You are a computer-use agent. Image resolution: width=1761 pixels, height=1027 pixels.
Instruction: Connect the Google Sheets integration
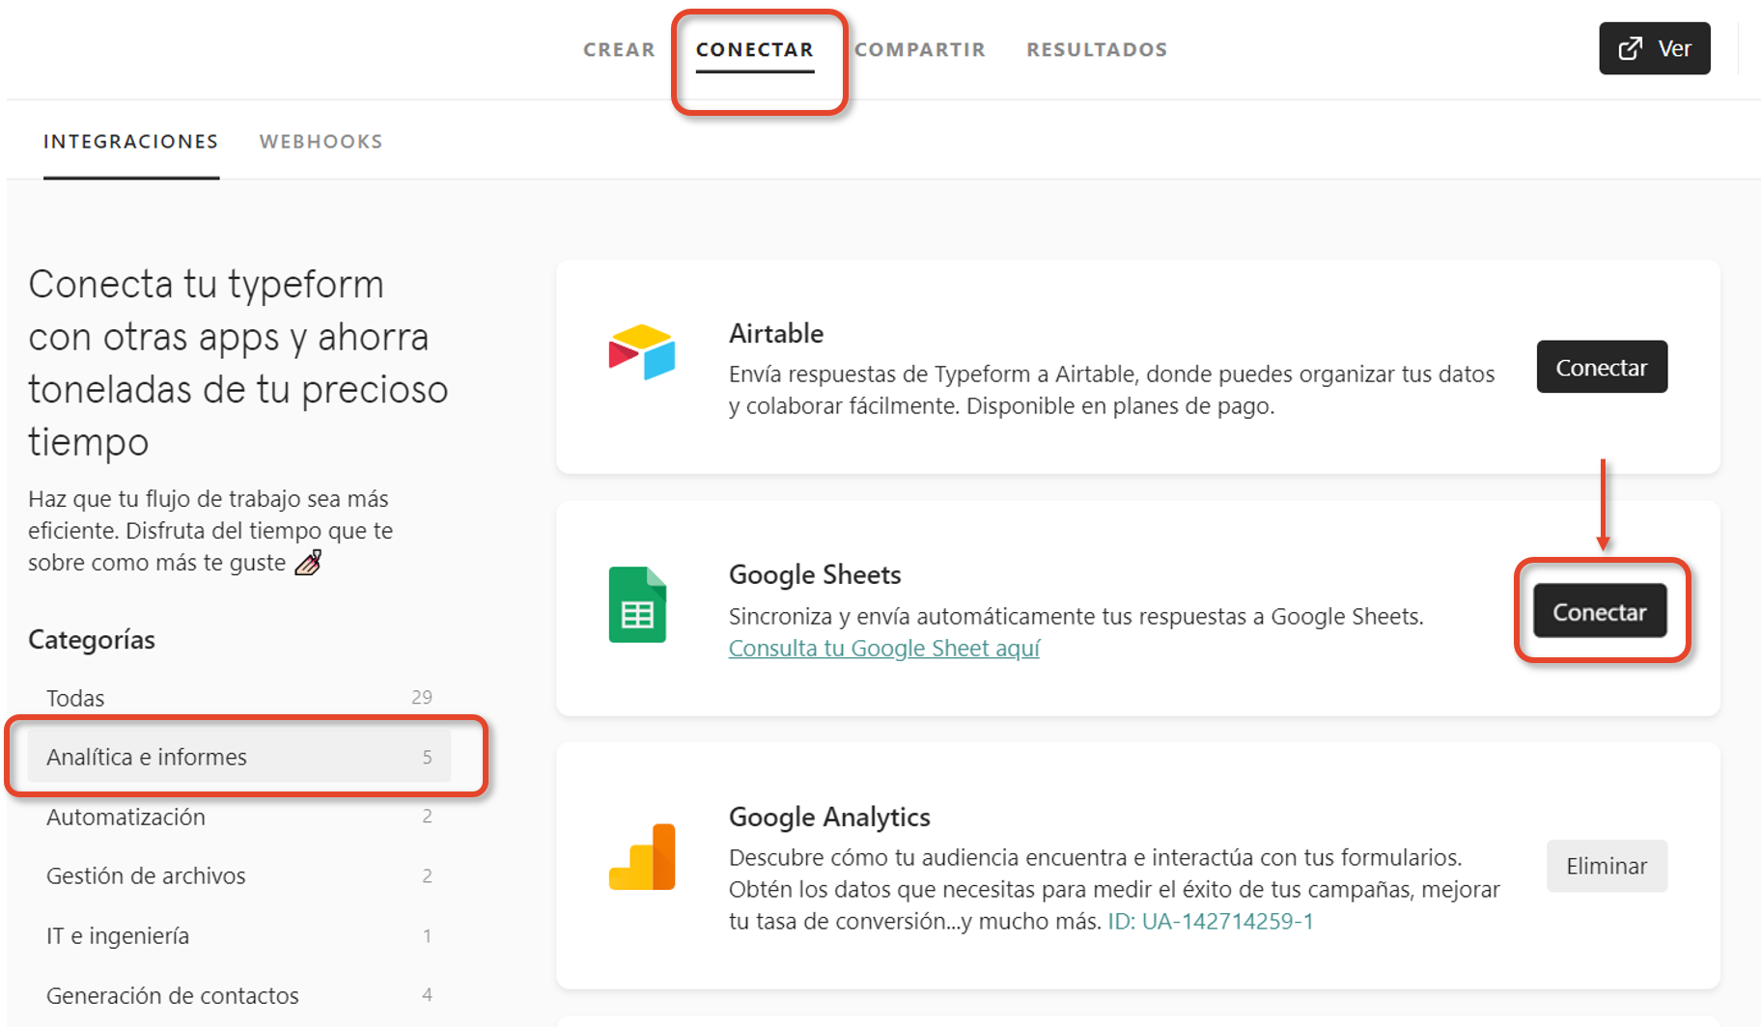pyautogui.click(x=1600, y=611)
